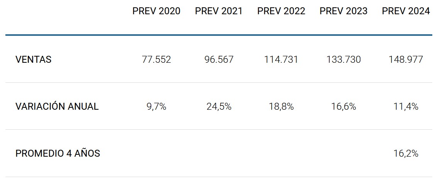435x179 pixels.
Task: Select the 18,8% variation cell
Action: 281,107
